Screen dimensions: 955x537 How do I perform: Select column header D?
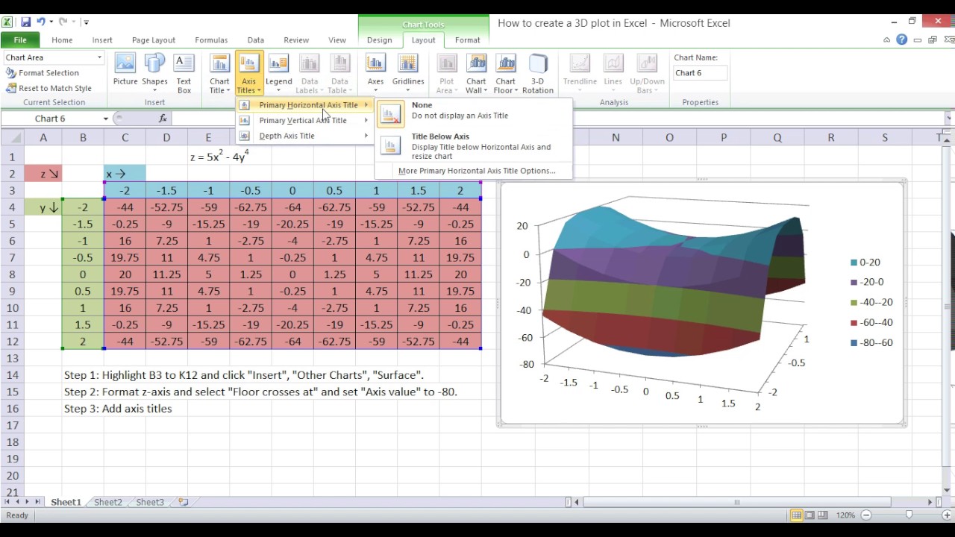click(x=166, y=138)
